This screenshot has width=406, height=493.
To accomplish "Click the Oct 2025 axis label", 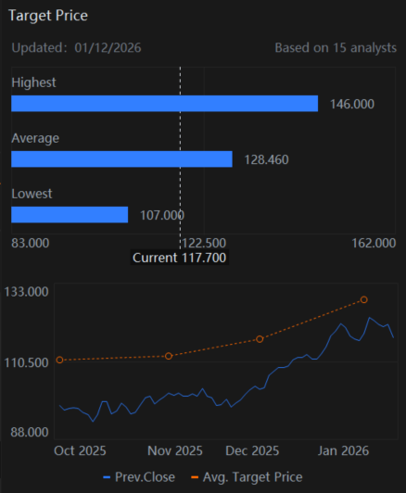I will click(80, 450).
